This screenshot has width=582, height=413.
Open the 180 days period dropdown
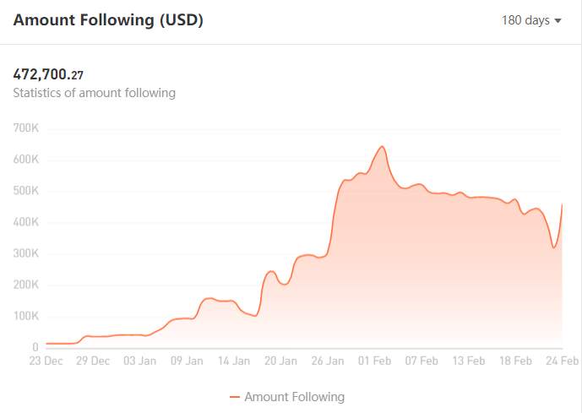point(531,20)
